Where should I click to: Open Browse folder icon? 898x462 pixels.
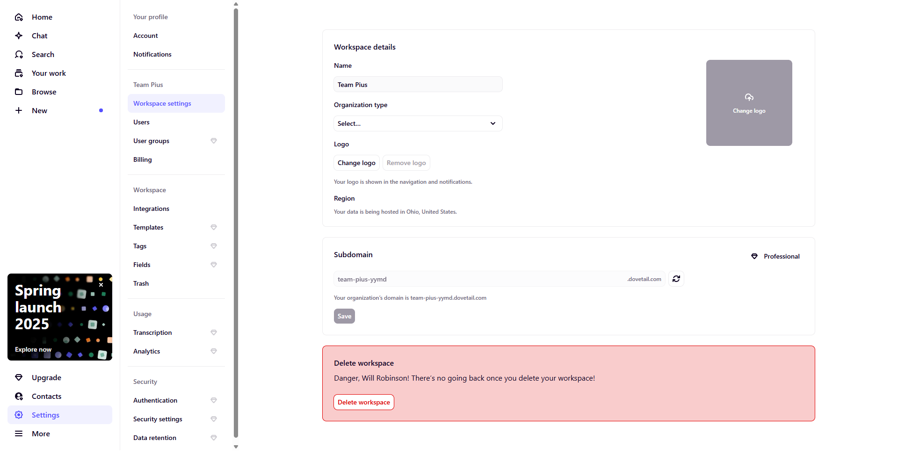pos(19,92)
